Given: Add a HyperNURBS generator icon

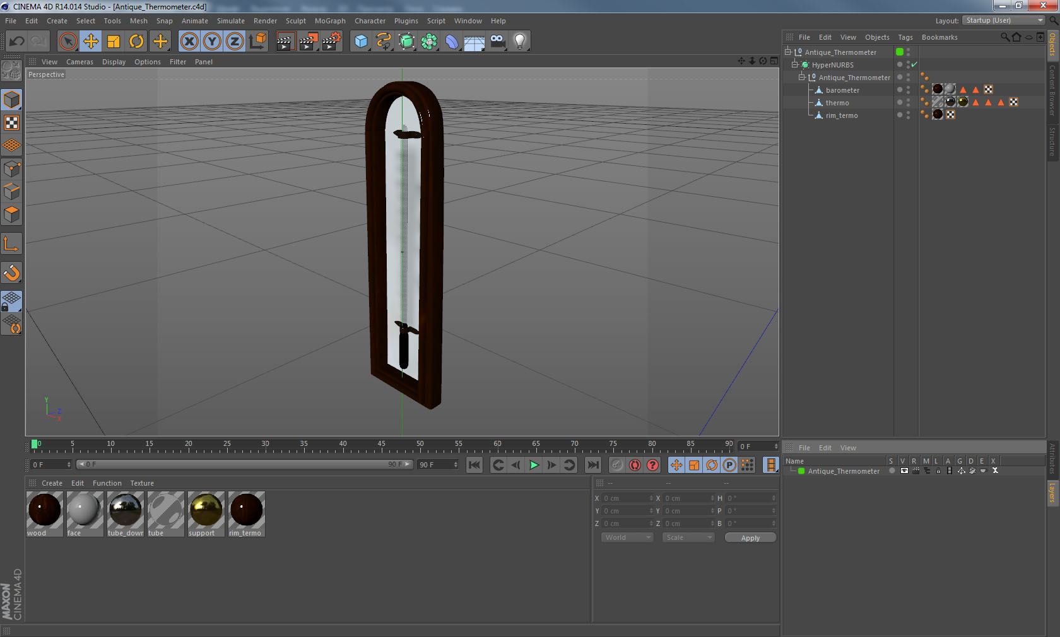Looking at the screenshot, I should (x=406, y=42).
